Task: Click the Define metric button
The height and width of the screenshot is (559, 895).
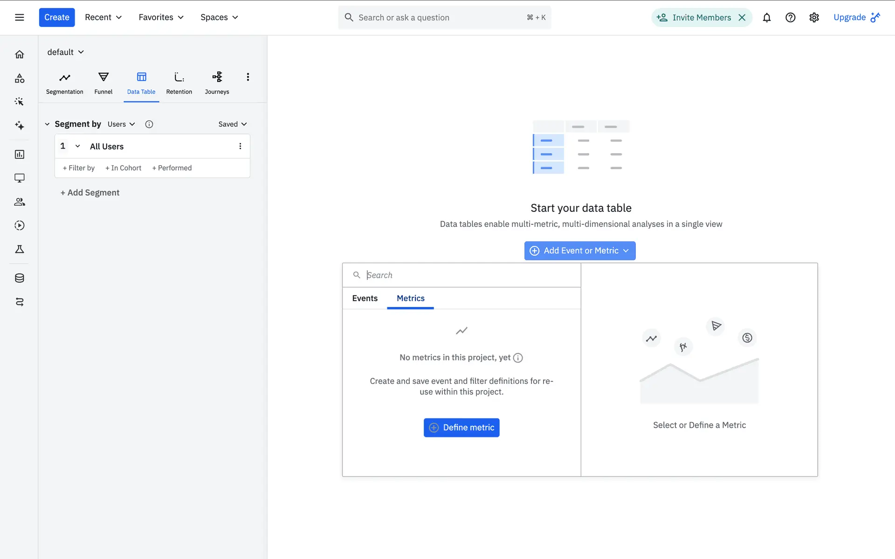Action: point(461,428)
